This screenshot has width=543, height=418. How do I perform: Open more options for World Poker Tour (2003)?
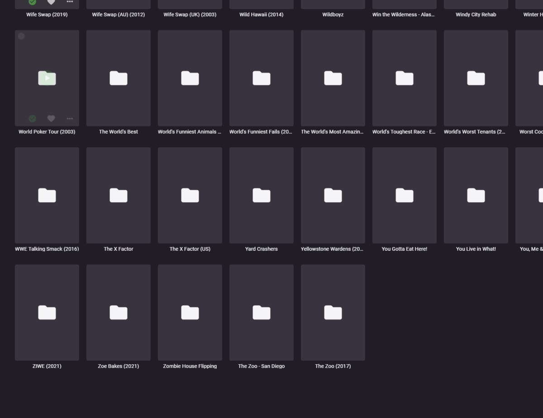click(70, 118)
